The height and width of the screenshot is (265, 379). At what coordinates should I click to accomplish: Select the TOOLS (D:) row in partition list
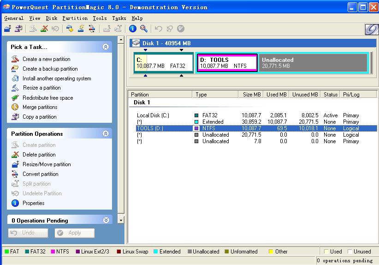point(256,128)
